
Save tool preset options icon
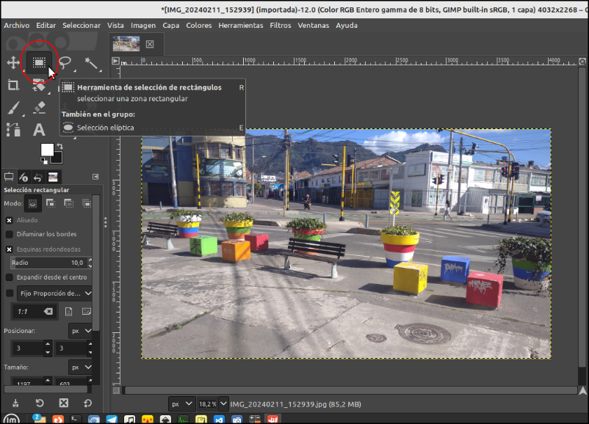pos(15,403)
